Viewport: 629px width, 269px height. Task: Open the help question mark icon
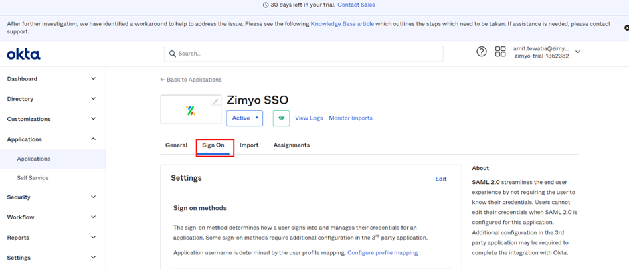tap(481, 52)
